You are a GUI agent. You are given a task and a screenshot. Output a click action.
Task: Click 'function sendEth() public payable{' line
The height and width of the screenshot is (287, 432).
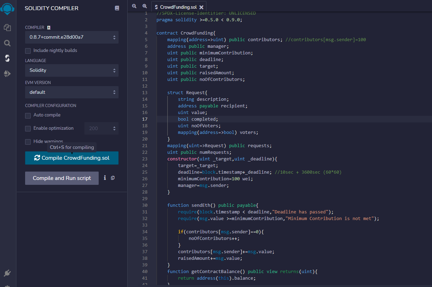[213, 205]
